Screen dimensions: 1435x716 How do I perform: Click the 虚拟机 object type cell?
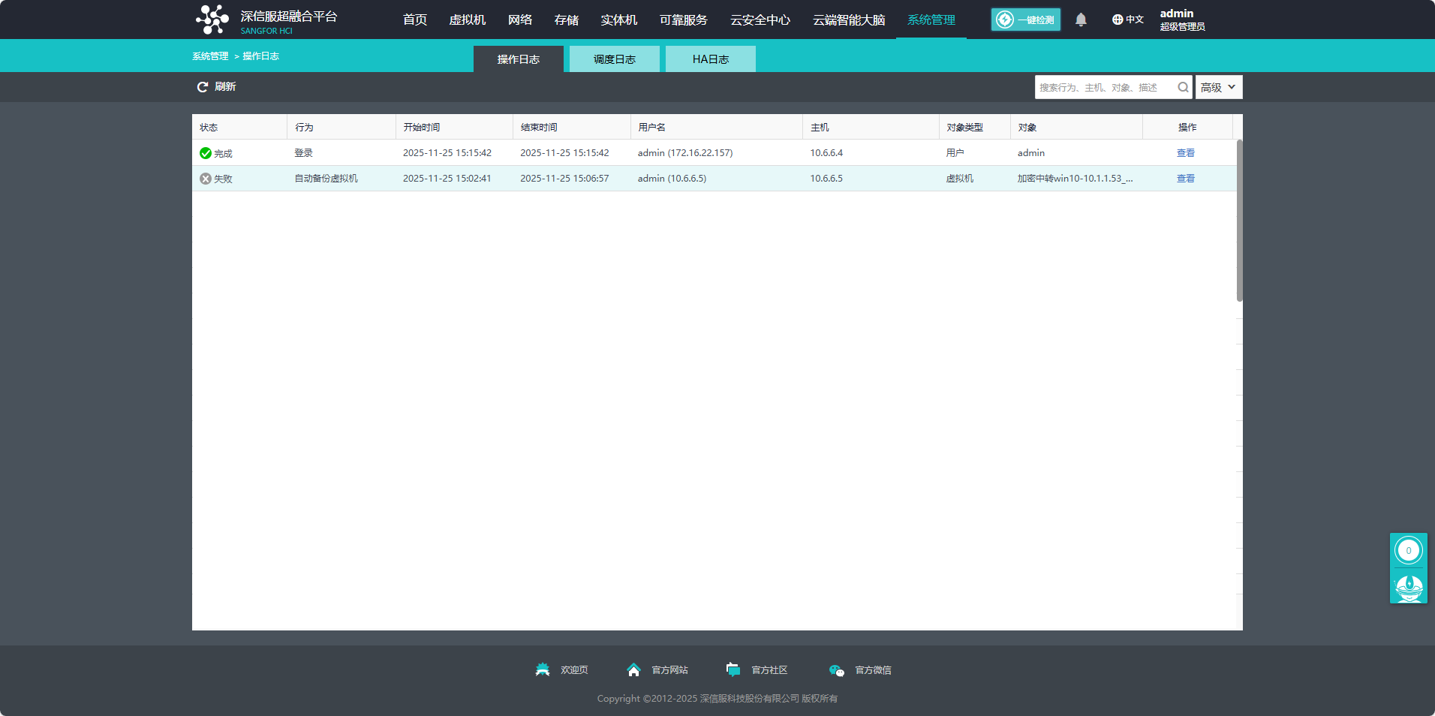[x=960, y=179]
